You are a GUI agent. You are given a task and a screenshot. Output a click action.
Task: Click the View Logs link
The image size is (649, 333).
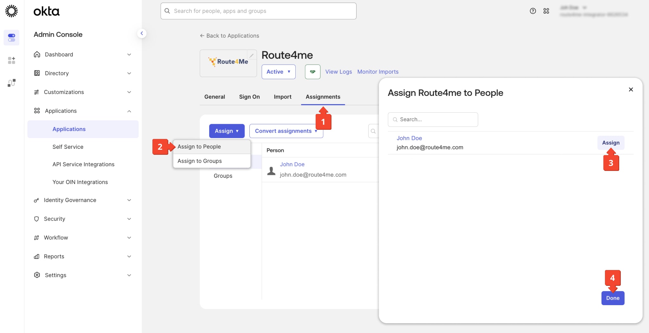(338, 72)
